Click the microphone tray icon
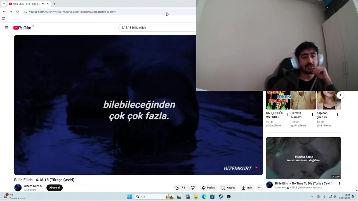358x201 pixels. coord(324,197)
